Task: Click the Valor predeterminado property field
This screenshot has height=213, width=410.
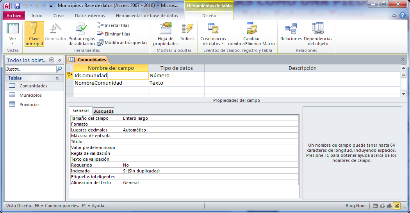Action: coord(210,147)
